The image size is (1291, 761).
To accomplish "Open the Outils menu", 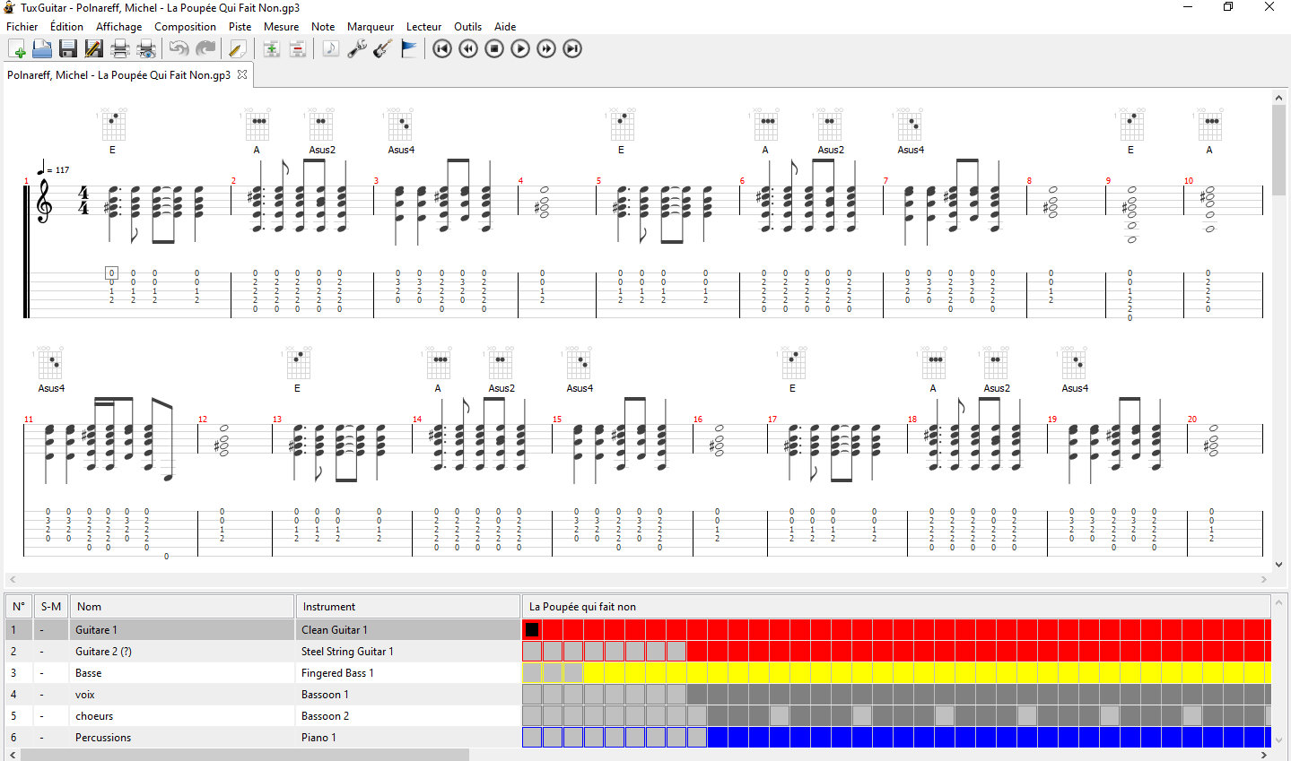I will click(467, 27).
